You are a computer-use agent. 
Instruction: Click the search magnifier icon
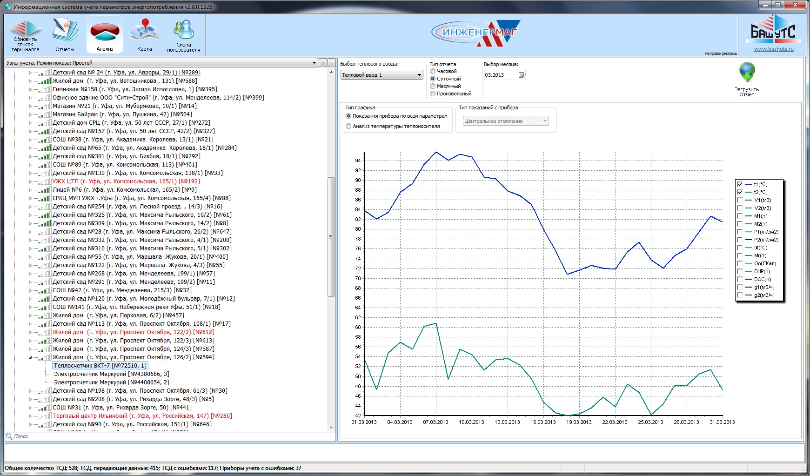click(9, 436)
